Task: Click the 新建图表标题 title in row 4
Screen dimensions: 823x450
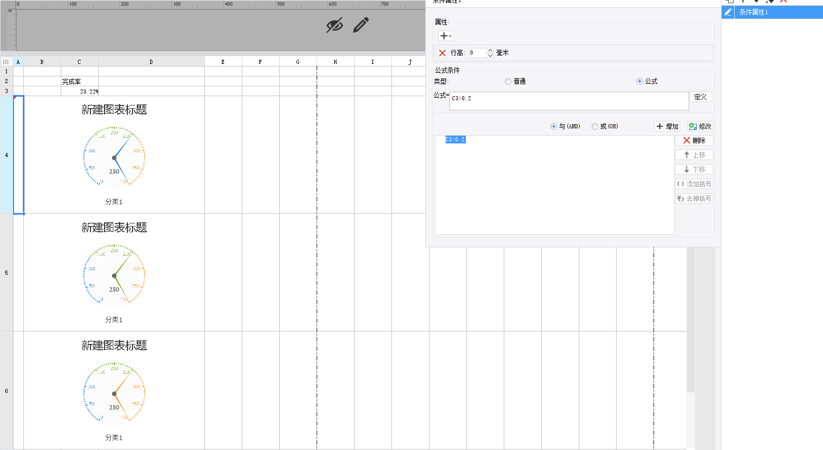Action: [x=114, y=110]
